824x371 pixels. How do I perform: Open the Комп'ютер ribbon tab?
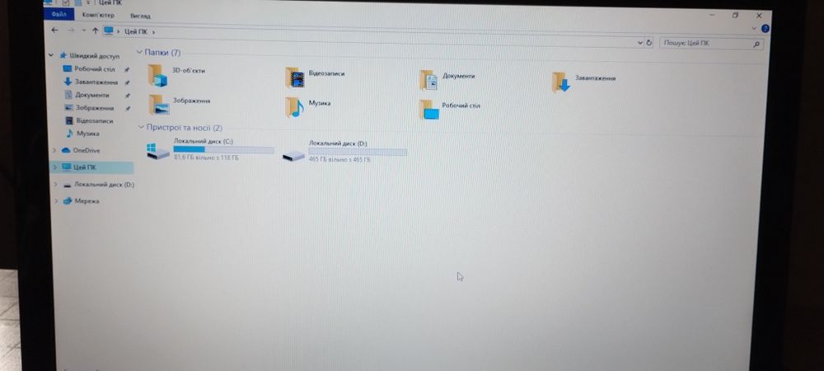click(x=98, y=15)
